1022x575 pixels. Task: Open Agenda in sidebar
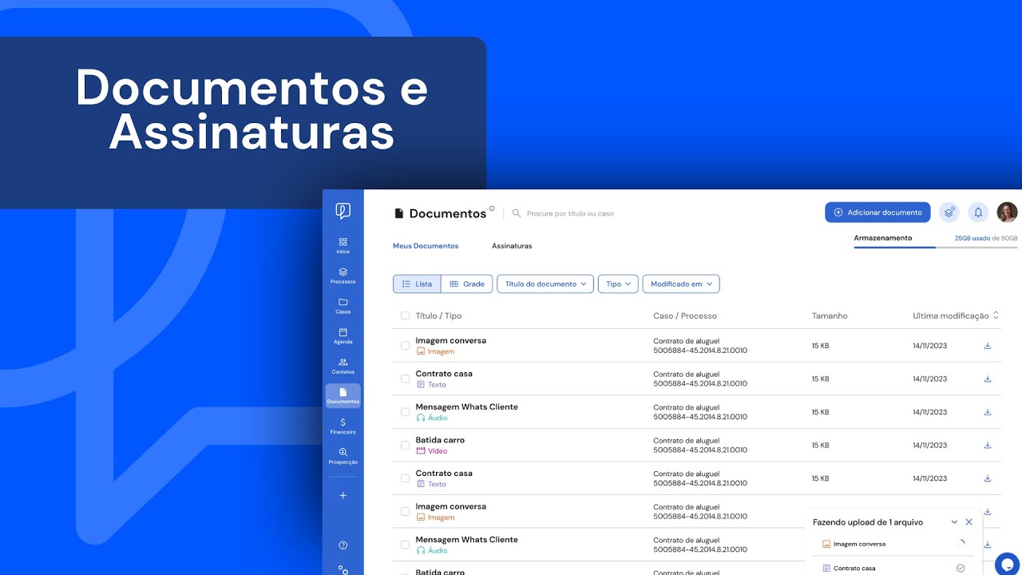click(343, 335)
